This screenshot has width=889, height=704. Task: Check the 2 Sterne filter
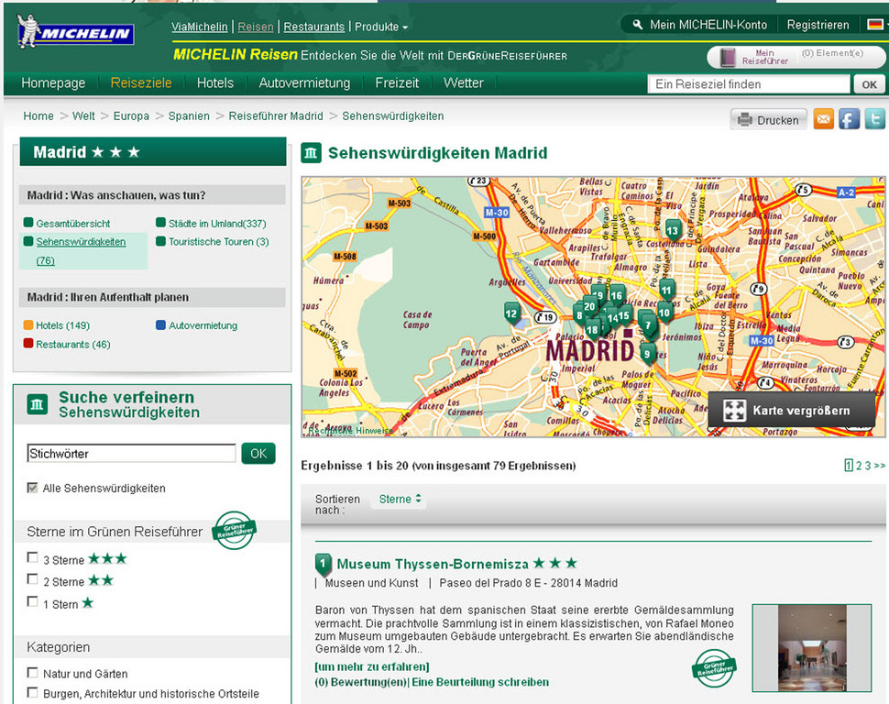coord(32,579)
